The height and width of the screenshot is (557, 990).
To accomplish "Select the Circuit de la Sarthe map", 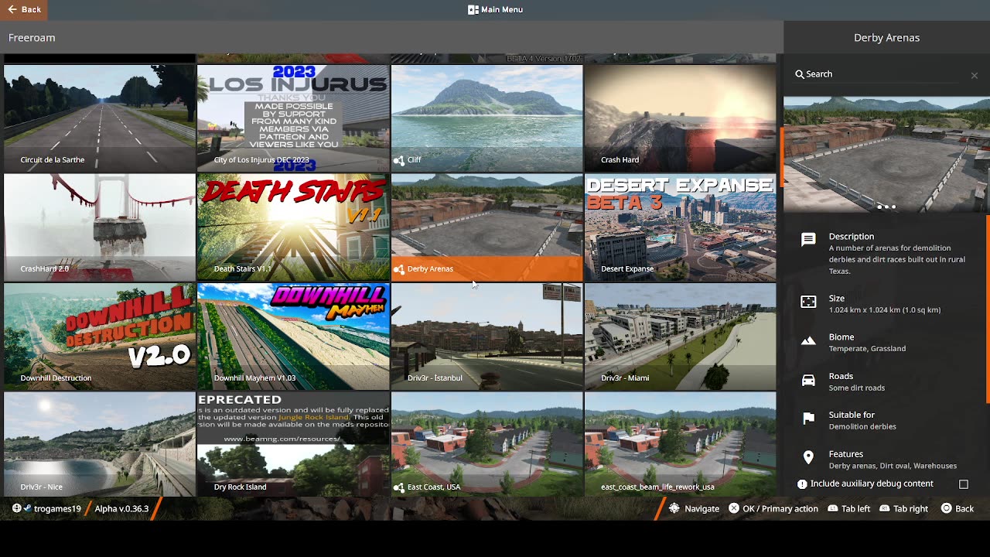I will point(100,118).
